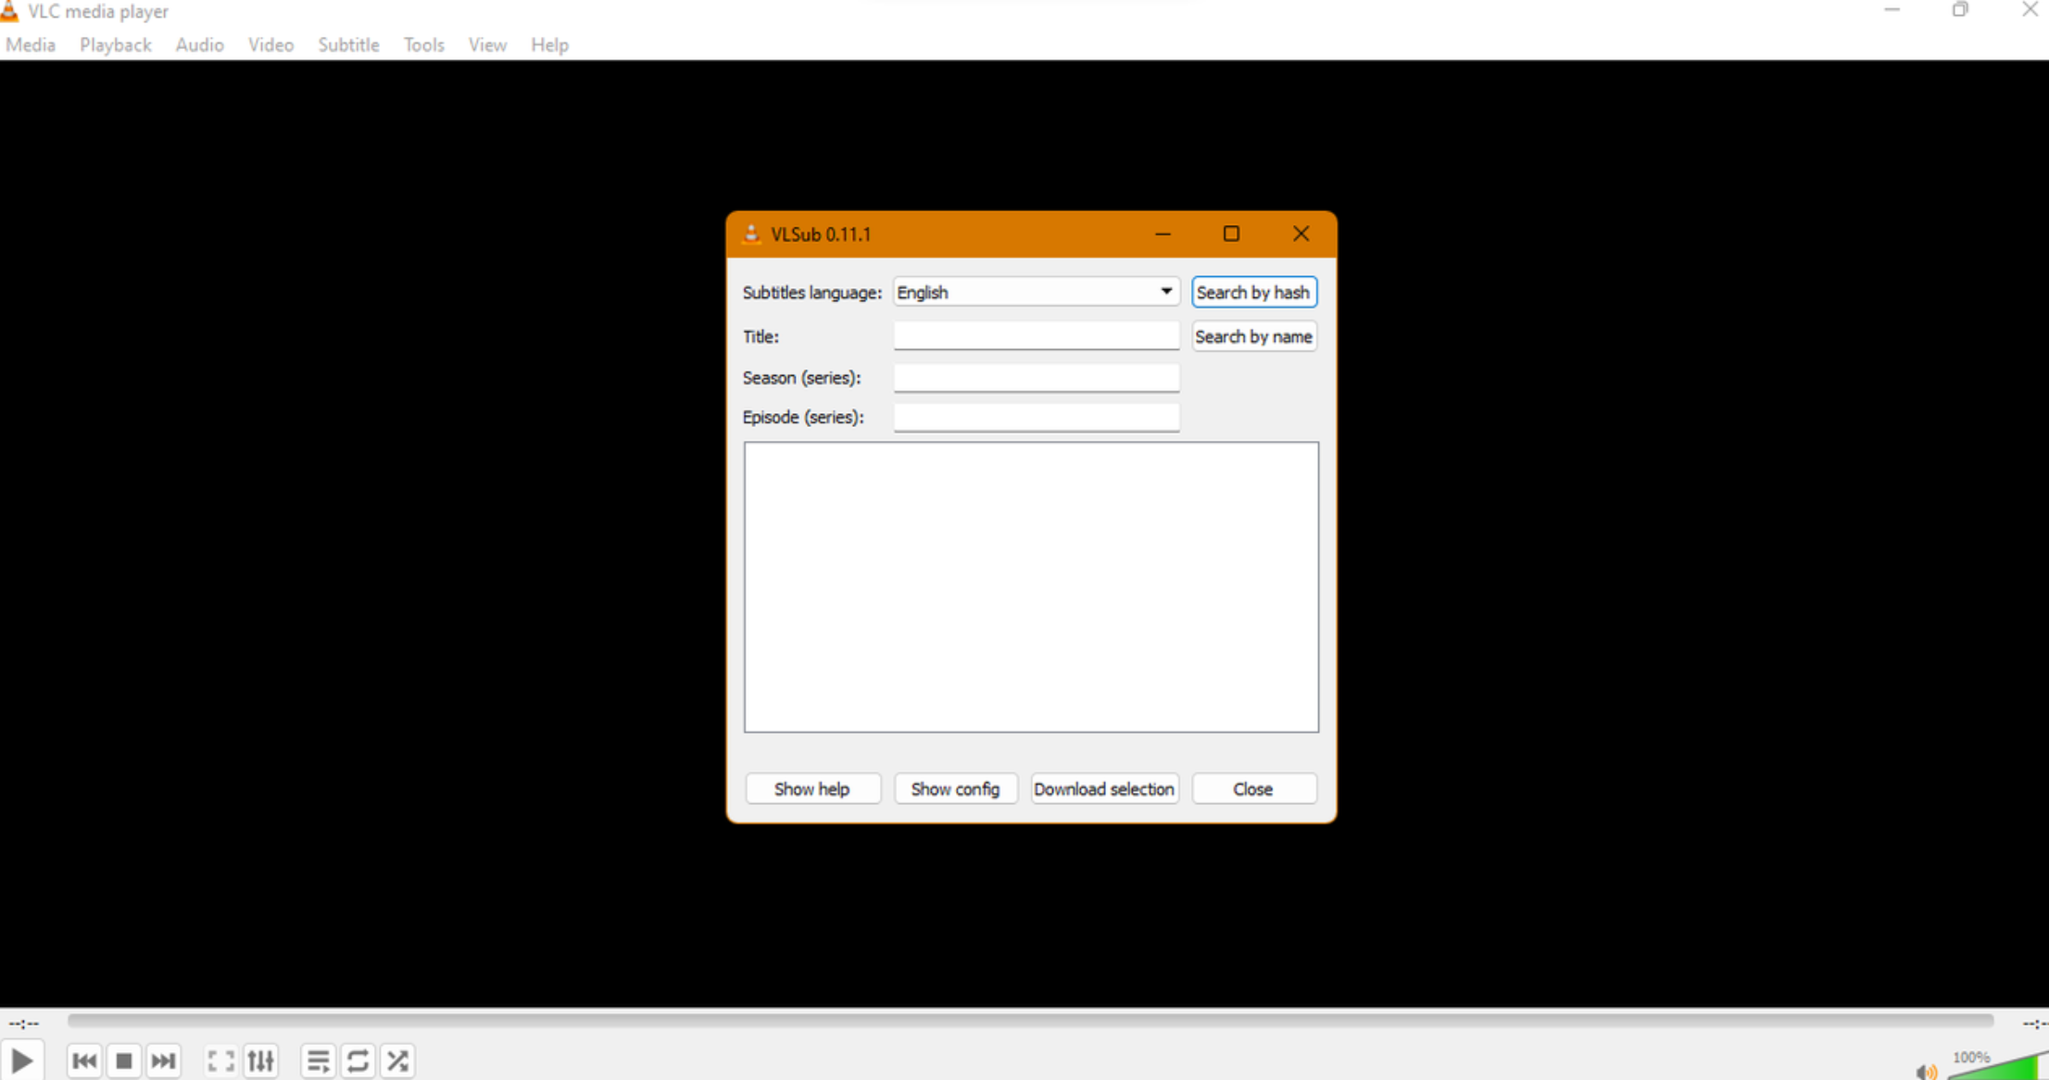This screenshot has height=1080, width=2049.
Task: Skip to next media item
Action: pyautogui.click(x=164, y=1061)
